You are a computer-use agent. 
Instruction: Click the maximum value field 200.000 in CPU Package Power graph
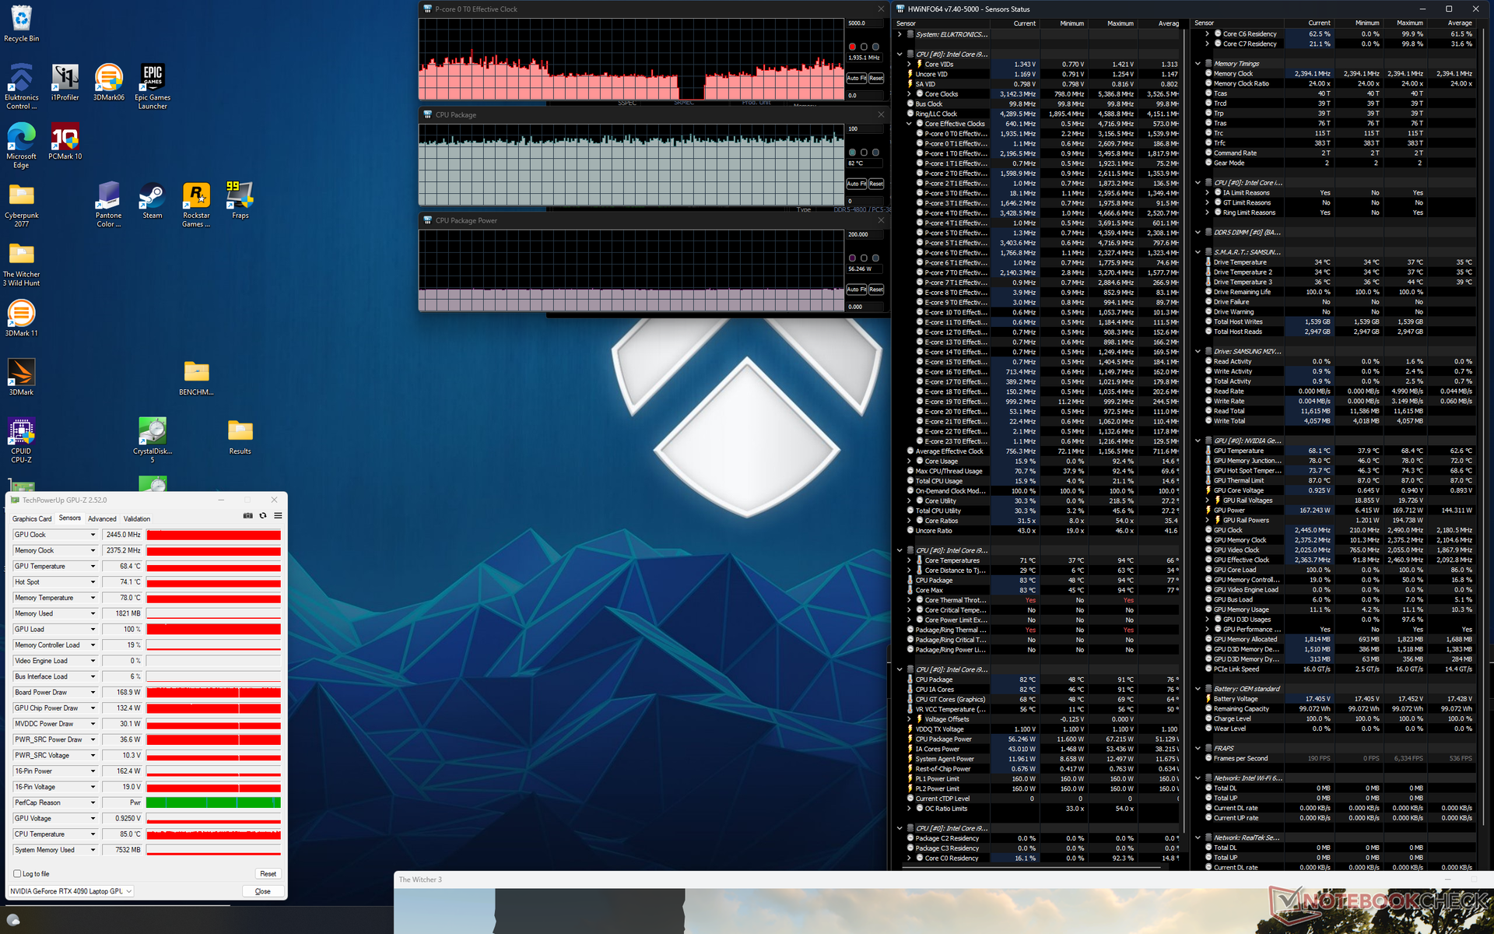[x=864, y=234]
